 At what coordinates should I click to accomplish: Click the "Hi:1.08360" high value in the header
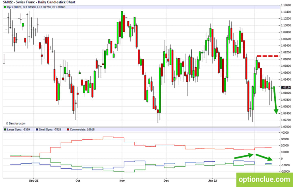coord(29,7)
